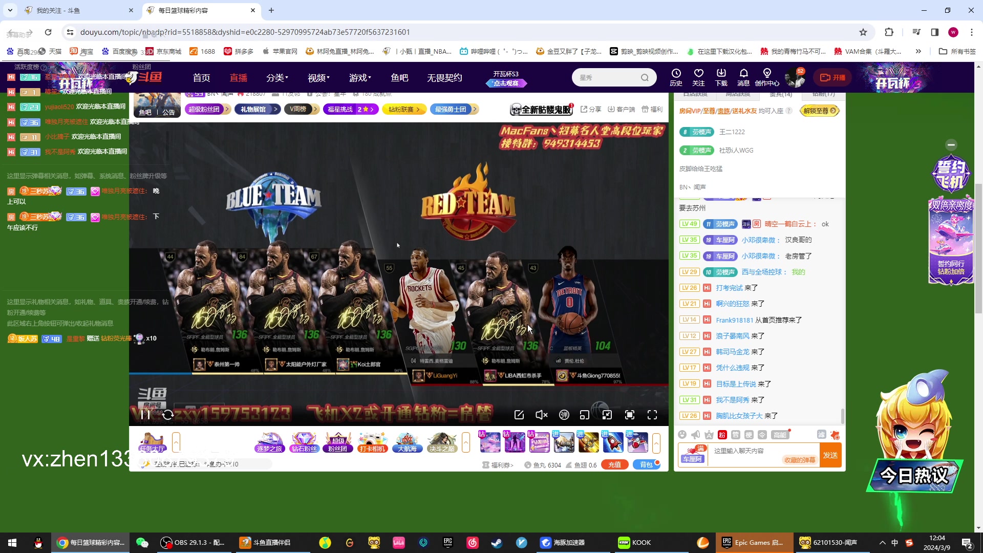Open 福星挑战 badge
The width and height of the screenshot is (983, 553).
click(x=351, y=109)
